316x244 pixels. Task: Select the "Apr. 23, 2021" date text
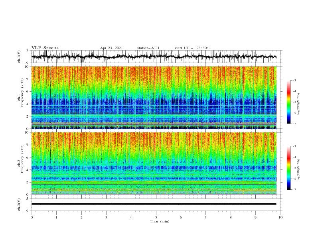point(111,48)
